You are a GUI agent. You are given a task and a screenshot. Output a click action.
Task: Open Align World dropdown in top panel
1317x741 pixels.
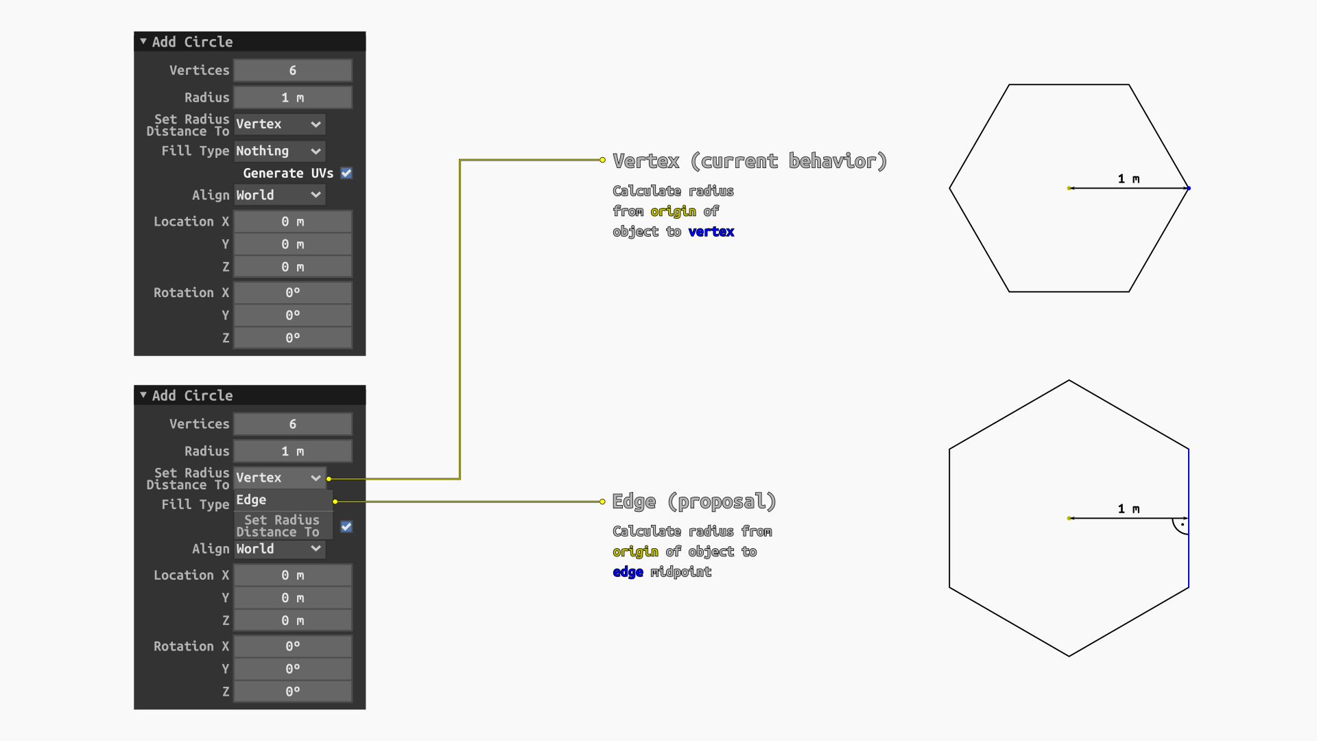tap(279, 195)
